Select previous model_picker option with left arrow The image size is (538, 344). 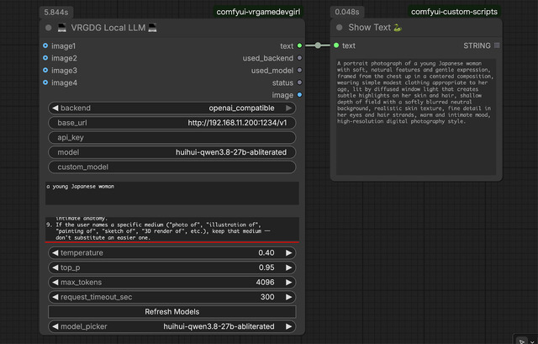point(55,326)
